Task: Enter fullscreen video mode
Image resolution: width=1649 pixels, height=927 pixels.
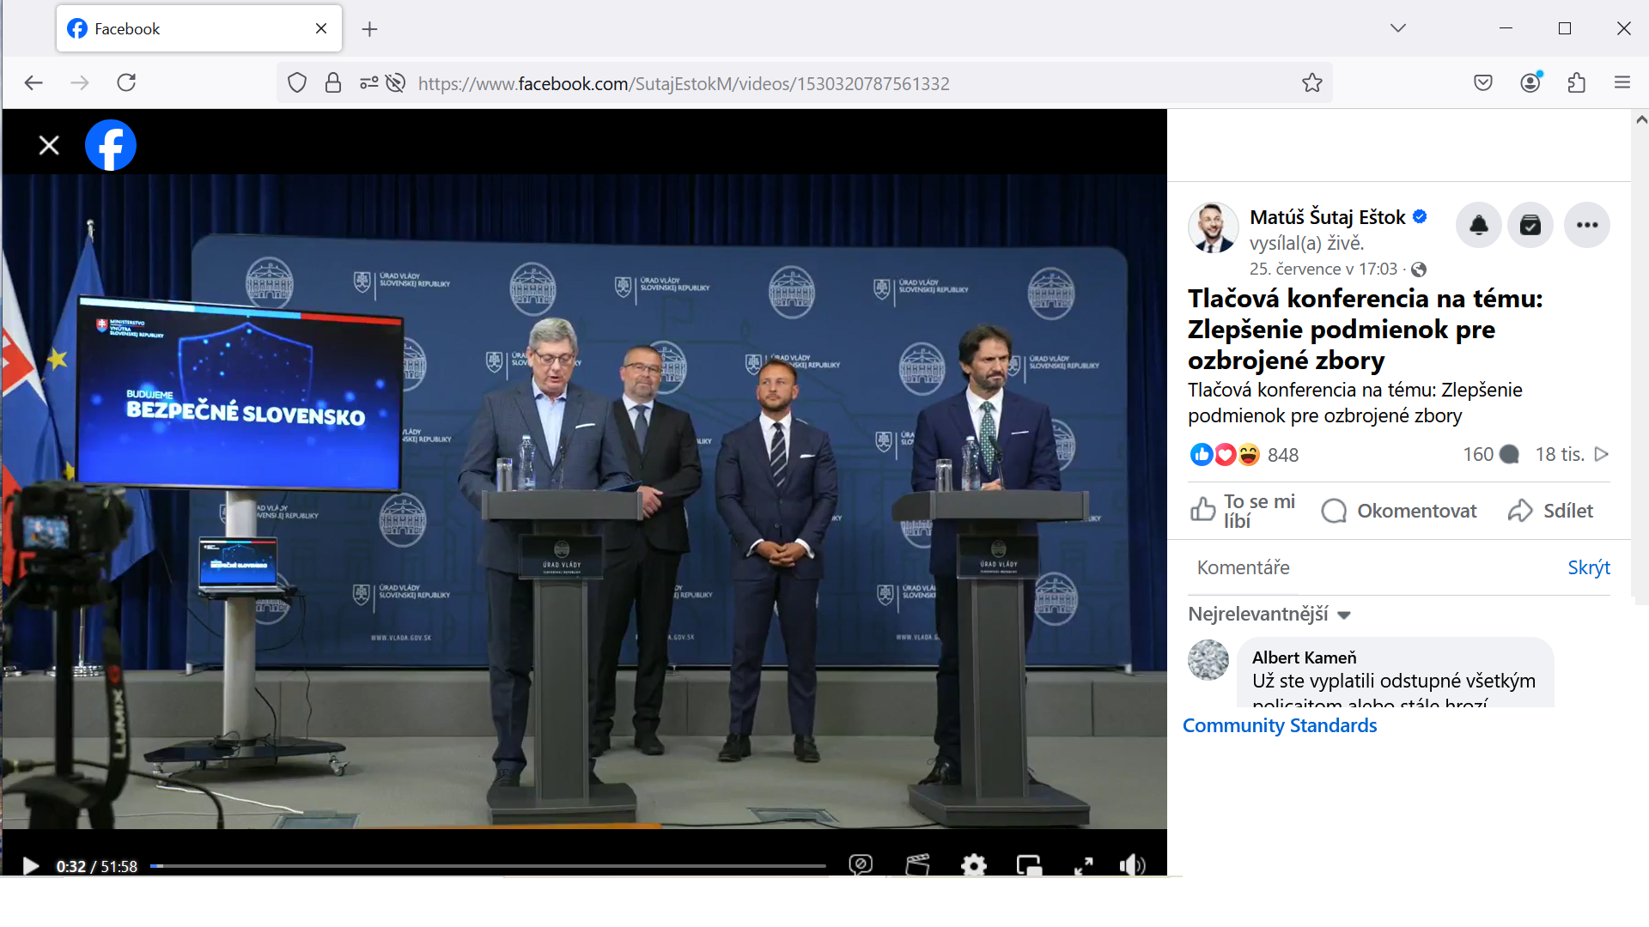Action: pyautogui.click(x=1084, y=865)
